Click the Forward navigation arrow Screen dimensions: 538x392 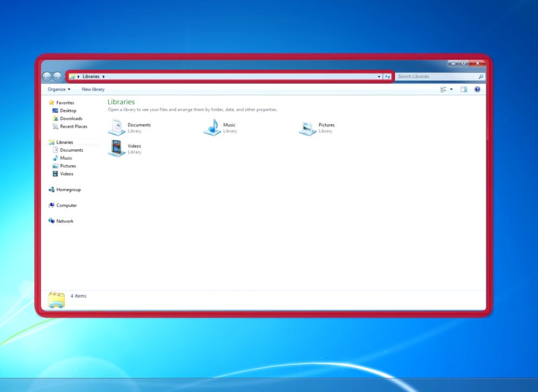point(57,76)
